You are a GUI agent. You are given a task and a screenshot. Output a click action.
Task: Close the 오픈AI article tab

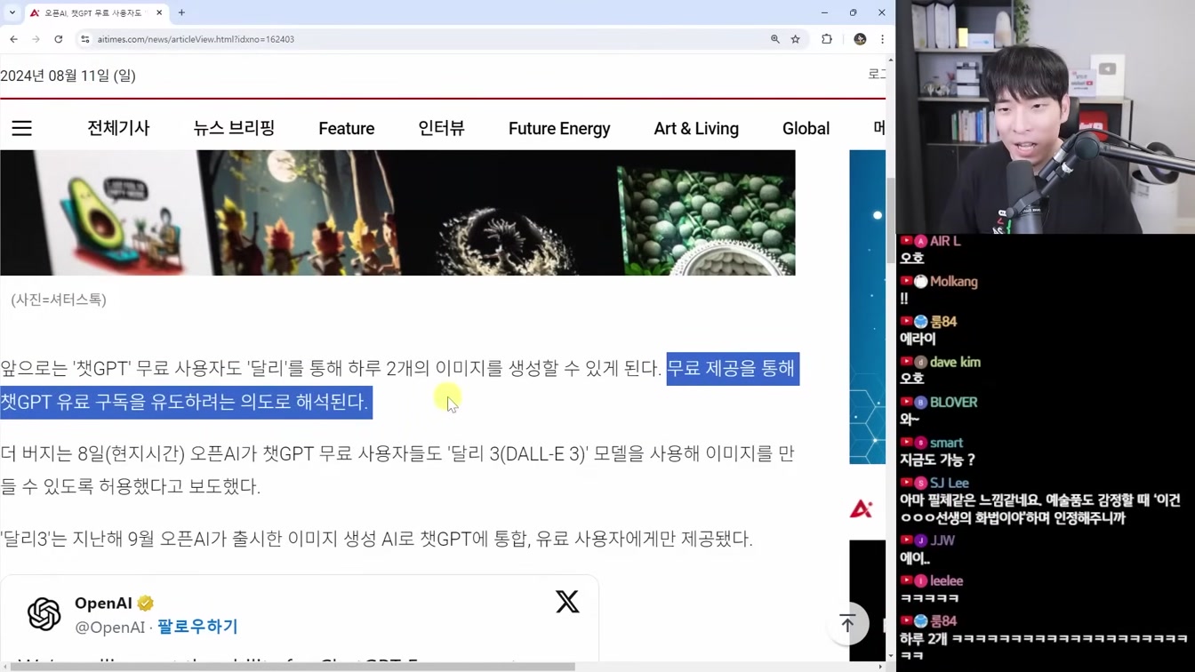(159, 12)
